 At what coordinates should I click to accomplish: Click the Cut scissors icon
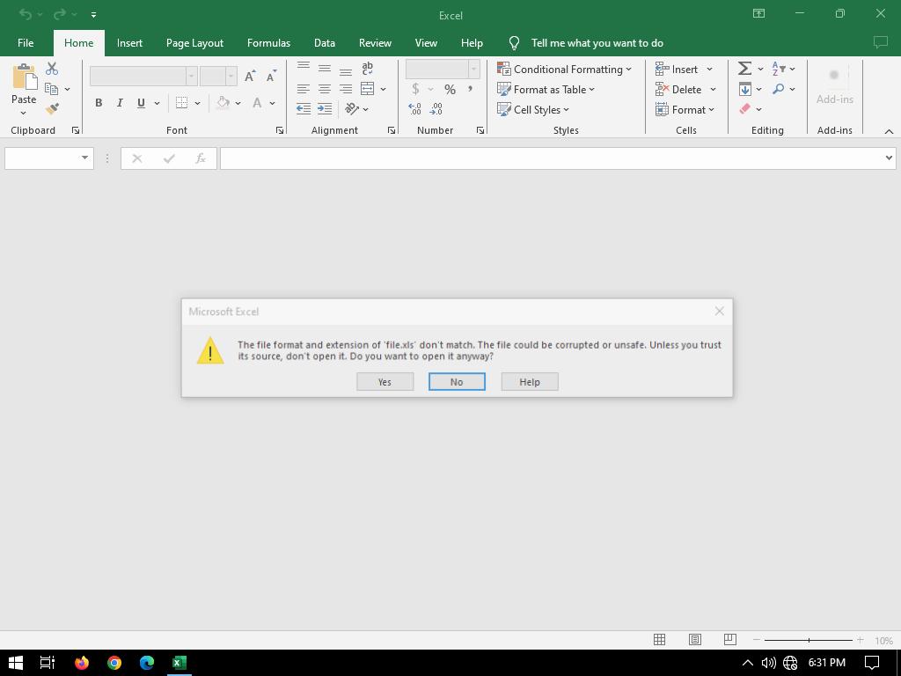click(52, 69)
